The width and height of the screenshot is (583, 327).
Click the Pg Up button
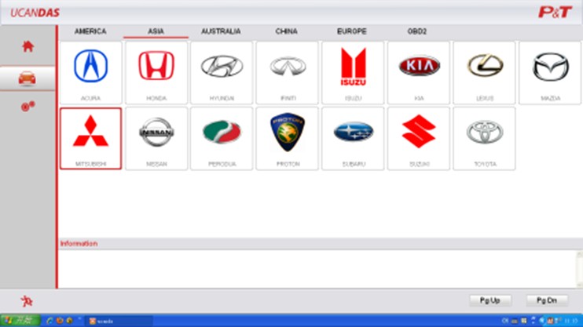click(490, 300)
